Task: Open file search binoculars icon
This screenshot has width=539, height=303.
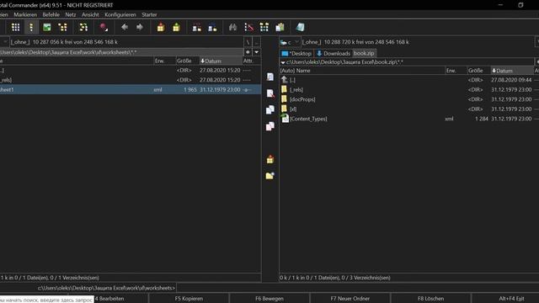Action: point(232,27)
